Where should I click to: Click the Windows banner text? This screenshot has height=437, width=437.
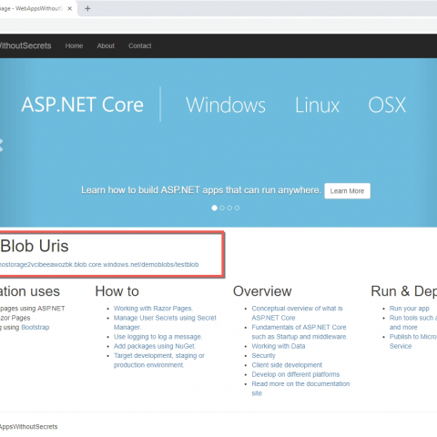coord(226,105)
